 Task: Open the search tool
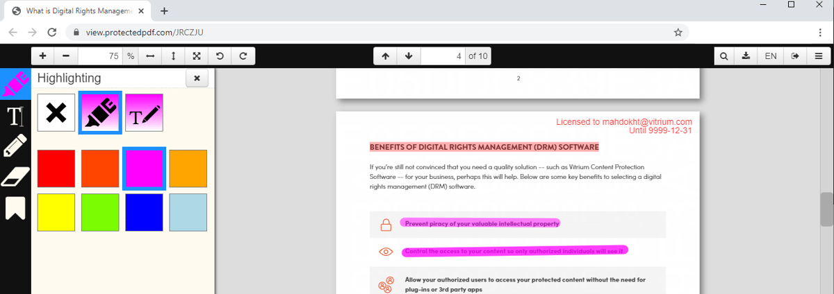tap(724, 56)
